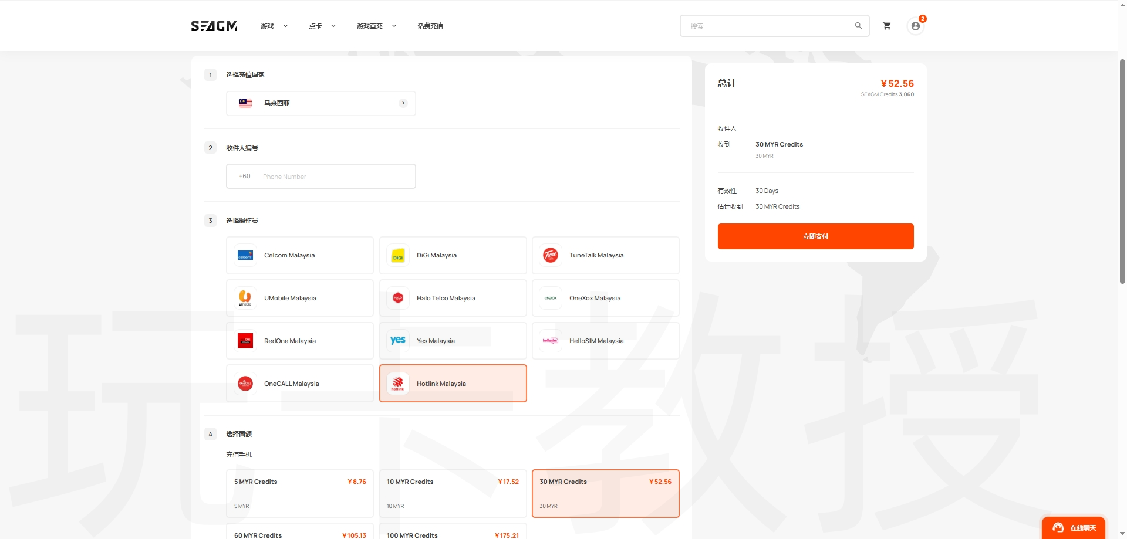This screenshot has height=539, width=1127.
Task: Open the 游戏直充 menu
Action: (376, 25)
